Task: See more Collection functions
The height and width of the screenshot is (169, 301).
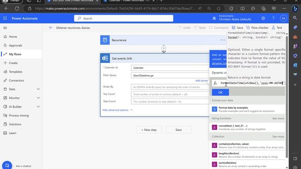Action: coord(278,137)
